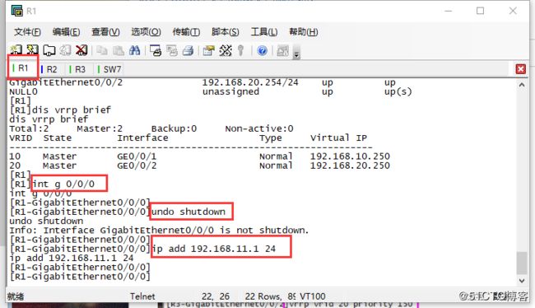This screenshot has width=535, height=308.
Task: Click the GE0/0/1 interface entry
Action: pos(137,156)
